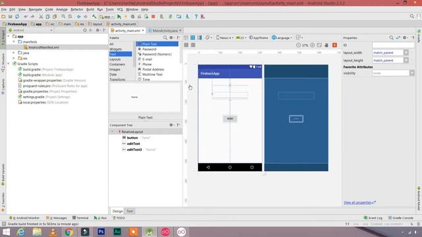The width and height of the screenshot is (422, 237).
Task: Click the Find magnifier icon in the toolbar
Action: [x=63, y=16]
